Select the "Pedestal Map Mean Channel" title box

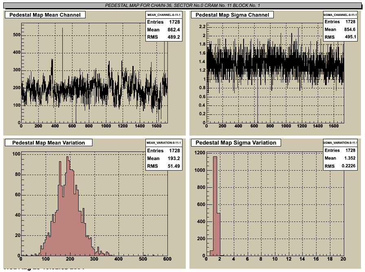(45, 15)
